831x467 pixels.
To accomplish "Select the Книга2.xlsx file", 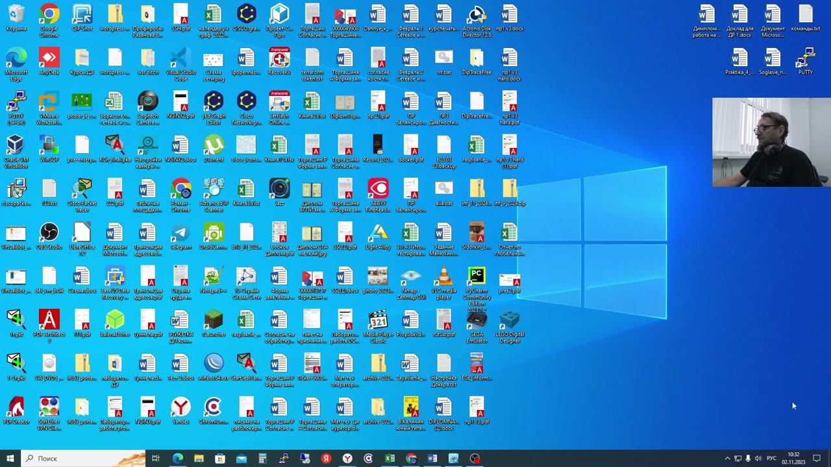I will tap(312, 105).
